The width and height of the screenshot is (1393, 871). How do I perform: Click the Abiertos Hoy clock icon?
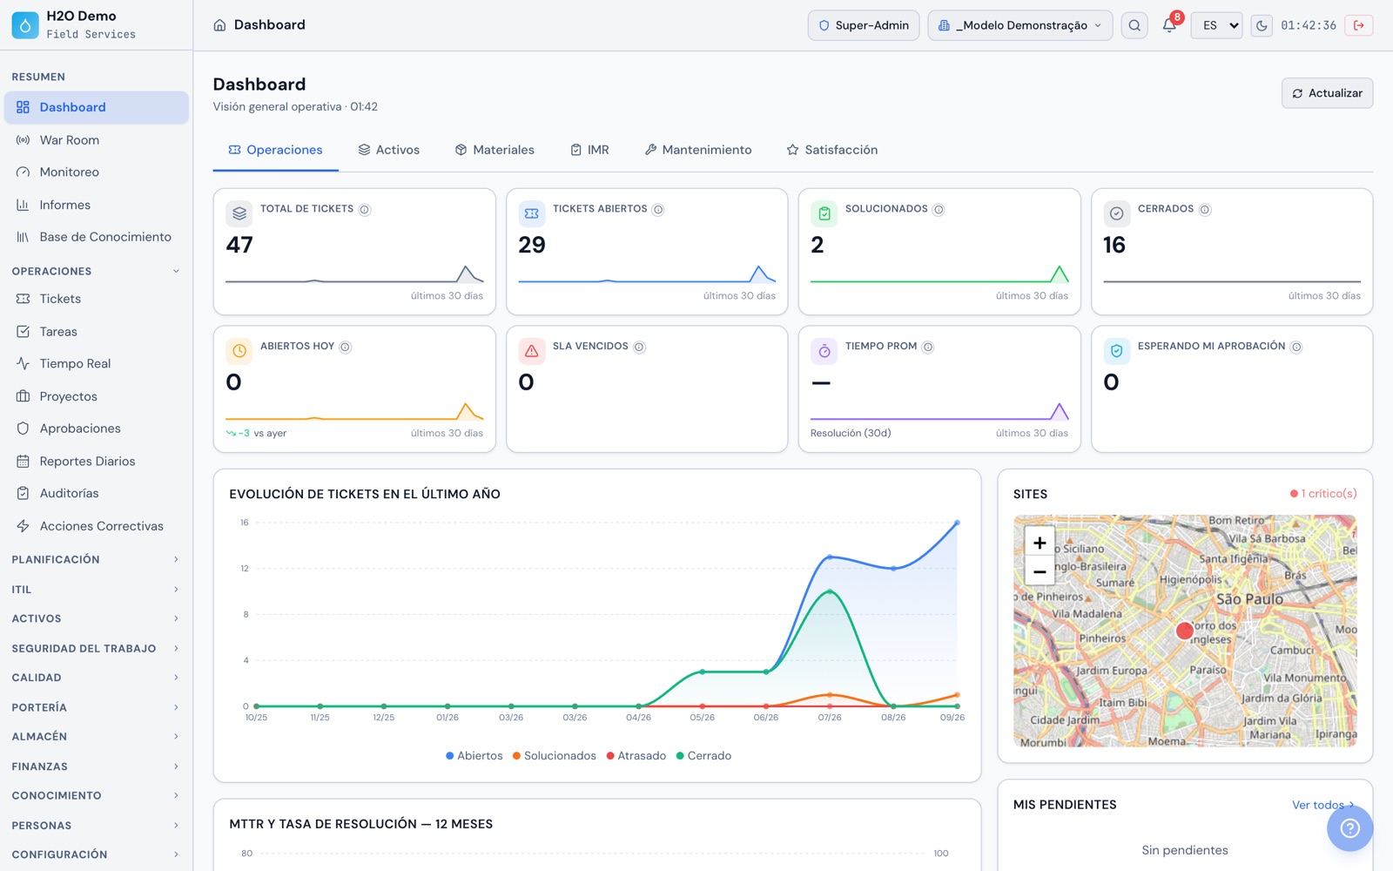(x=239, y=351)
